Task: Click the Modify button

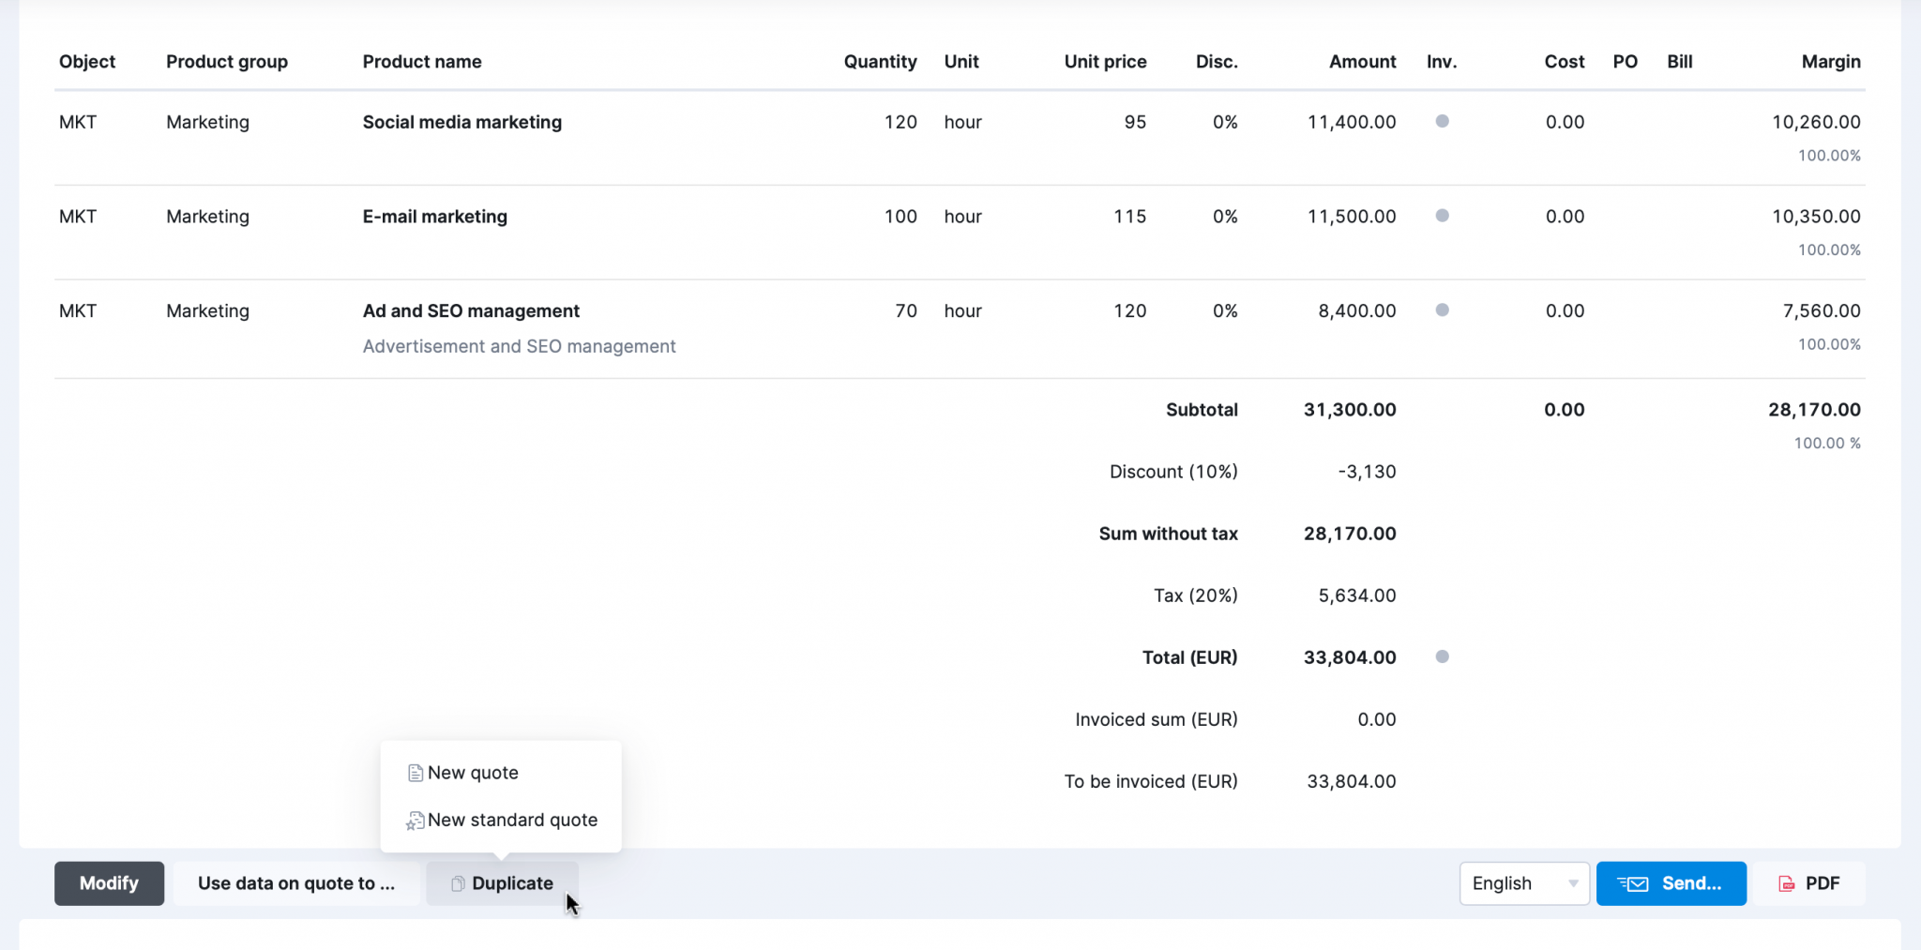Action: (x=109, y=882)
